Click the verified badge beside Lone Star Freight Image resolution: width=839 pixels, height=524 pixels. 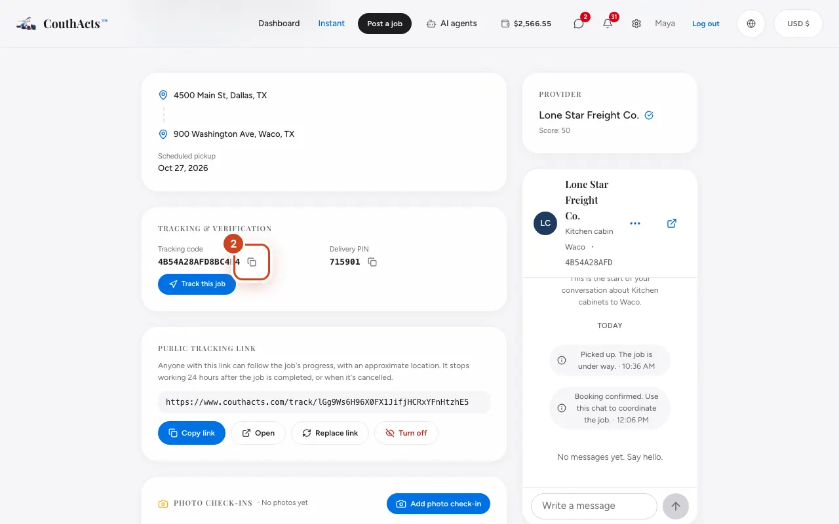coord(649,115)
